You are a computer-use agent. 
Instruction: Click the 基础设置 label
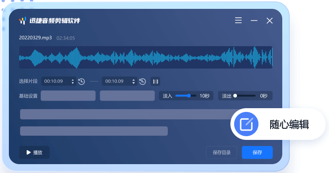(28, 96)
